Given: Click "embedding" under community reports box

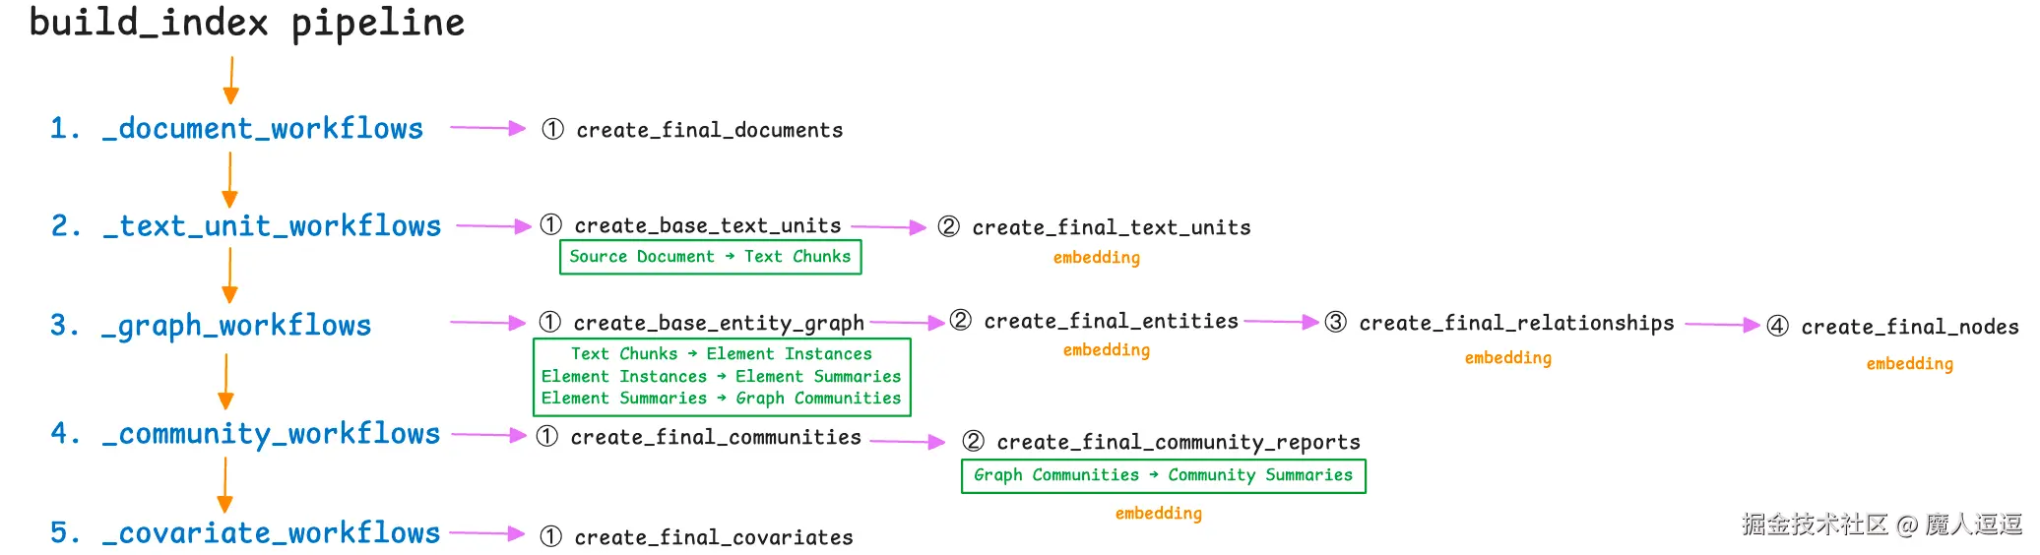Looking at the screenshot, I should pyautogui.click(x=1158, y=514).
